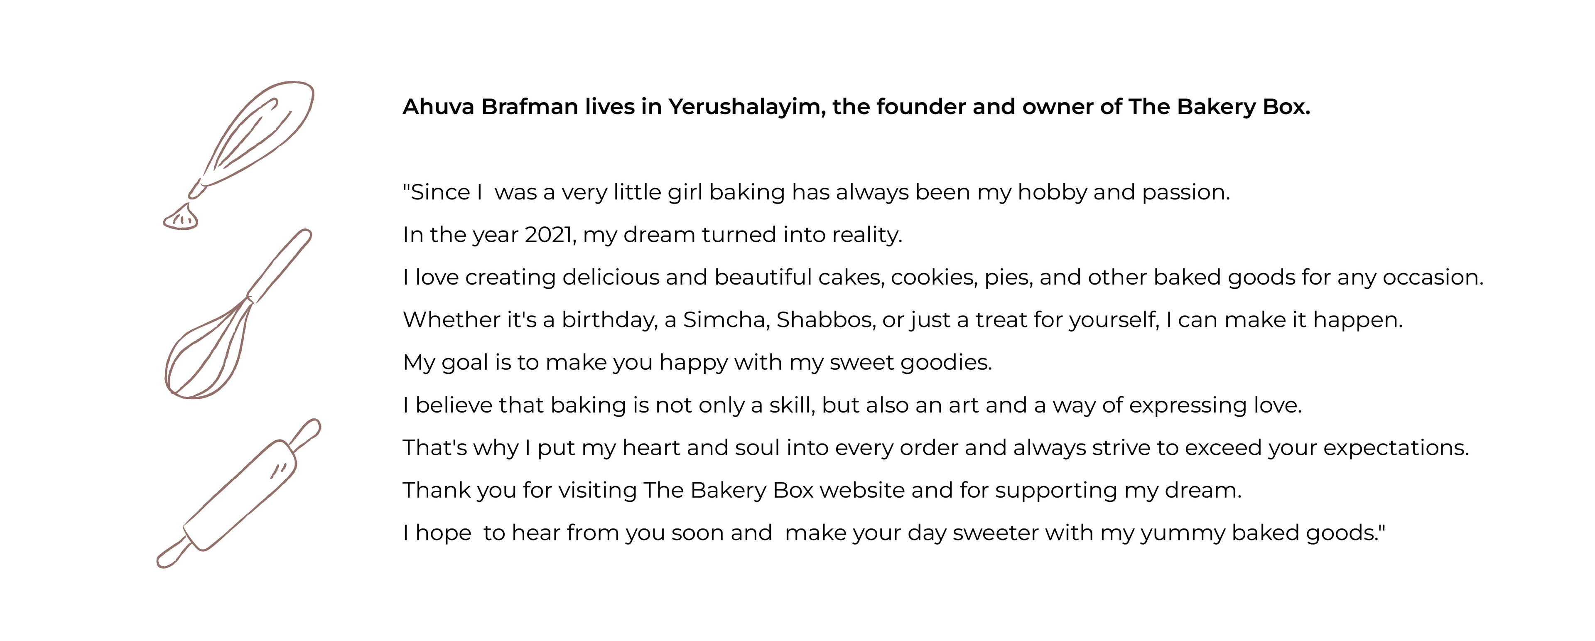Screen dimensions: 1595x641
Task: Click the line starting "Since I was"
Action: point(816,193)
